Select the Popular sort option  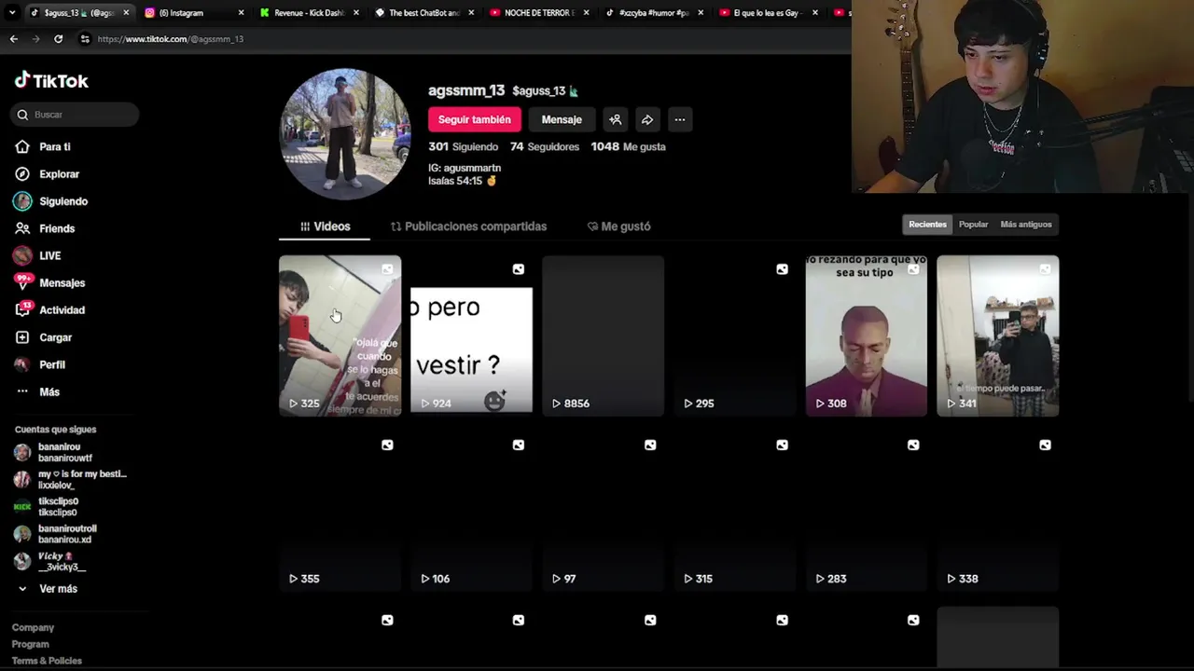click(973, 225)
